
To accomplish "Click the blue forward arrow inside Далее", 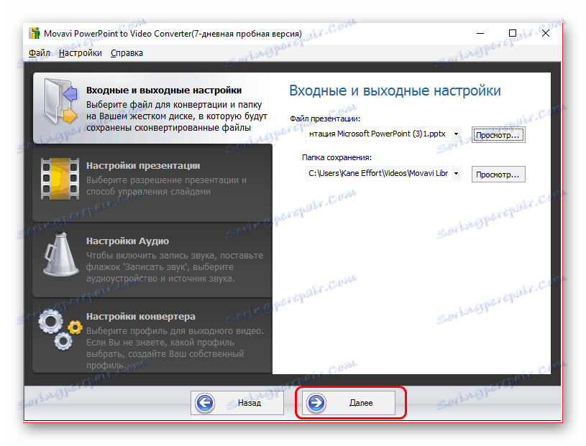I will 316,403.
